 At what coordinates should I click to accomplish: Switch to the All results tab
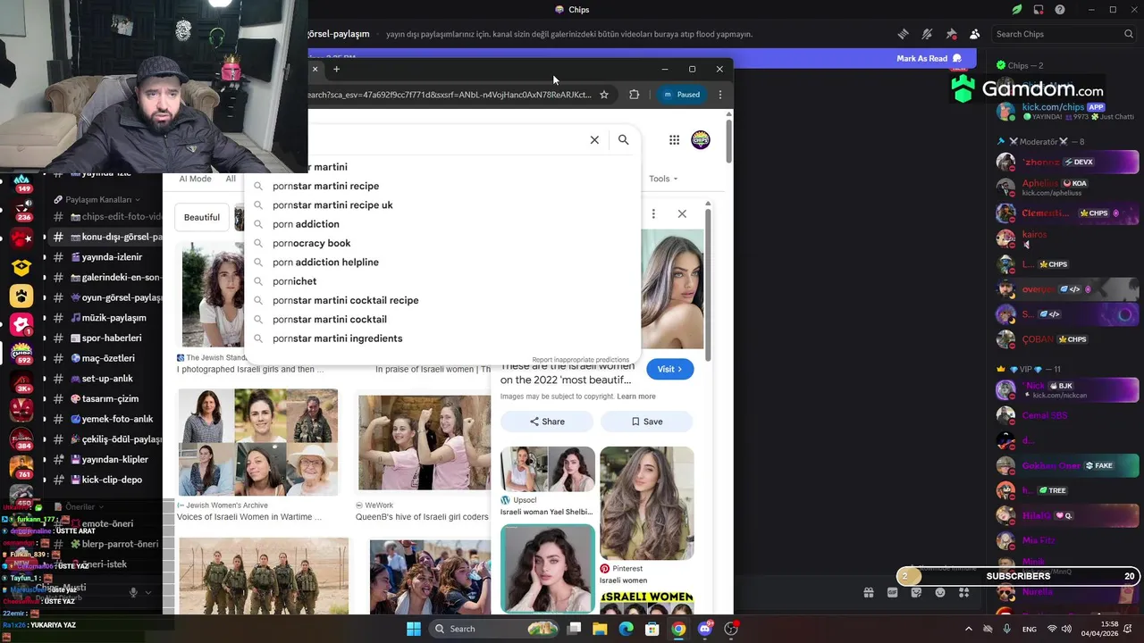tap(231, 179)
